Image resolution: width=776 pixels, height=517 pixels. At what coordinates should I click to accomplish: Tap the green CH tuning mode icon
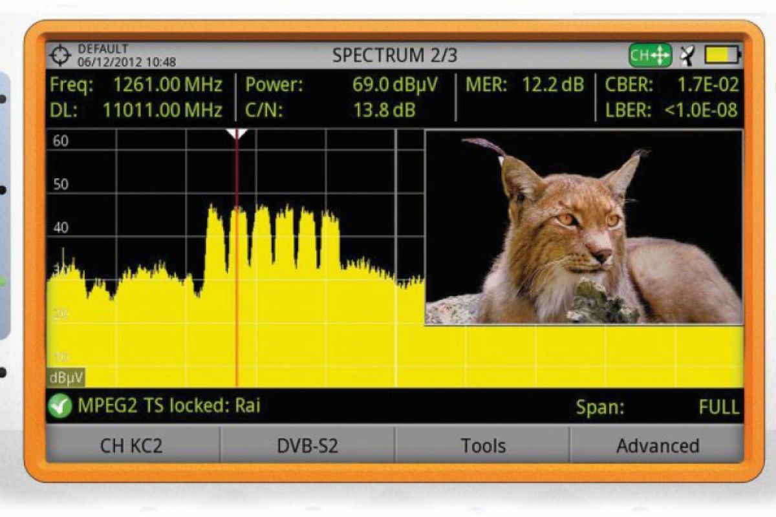(x=650, y=56)
